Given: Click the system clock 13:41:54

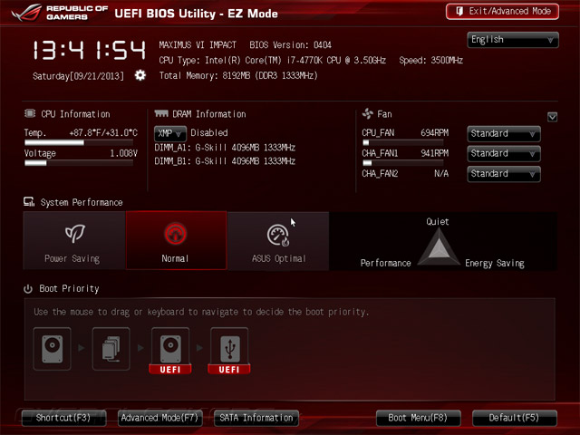Looking at the screenshot, I should point(89,50).
